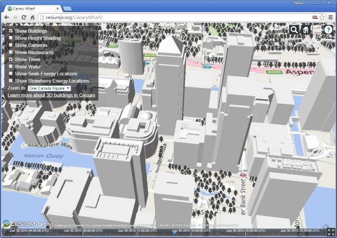This screenshot has width=337, height=238.
Task: Open the navigation help question mark
Action: coord(328,29)
